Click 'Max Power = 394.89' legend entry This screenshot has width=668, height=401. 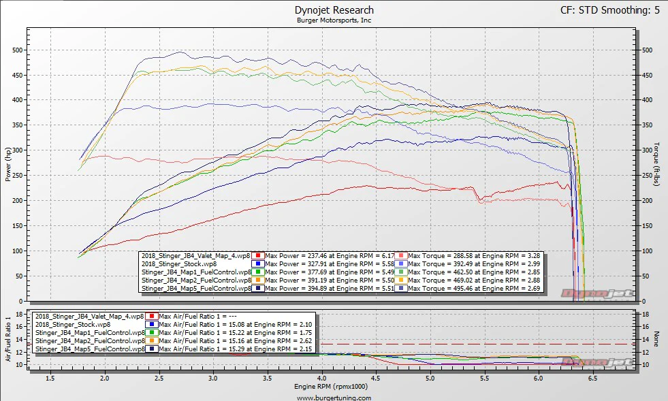tap(330, 288)
